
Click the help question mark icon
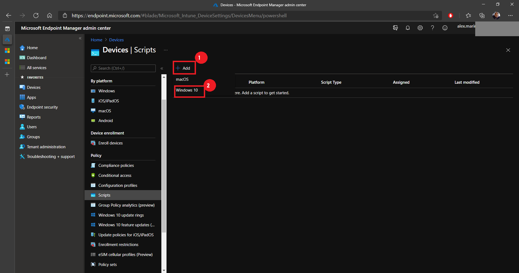432,28
